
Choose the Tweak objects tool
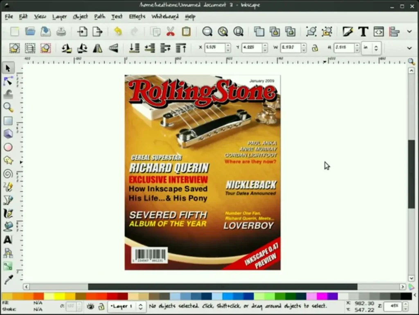click(8, 94)
